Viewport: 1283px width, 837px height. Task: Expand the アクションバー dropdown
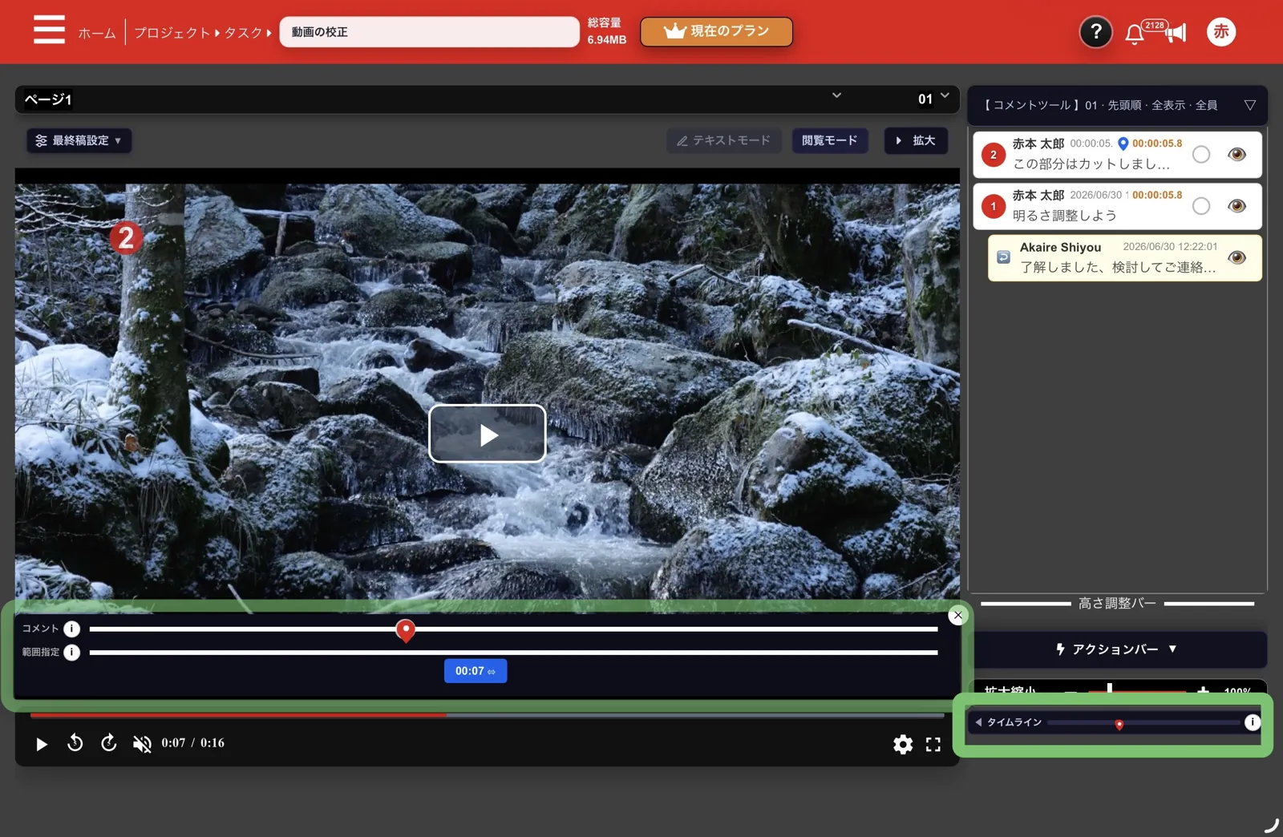[1116, 649]
